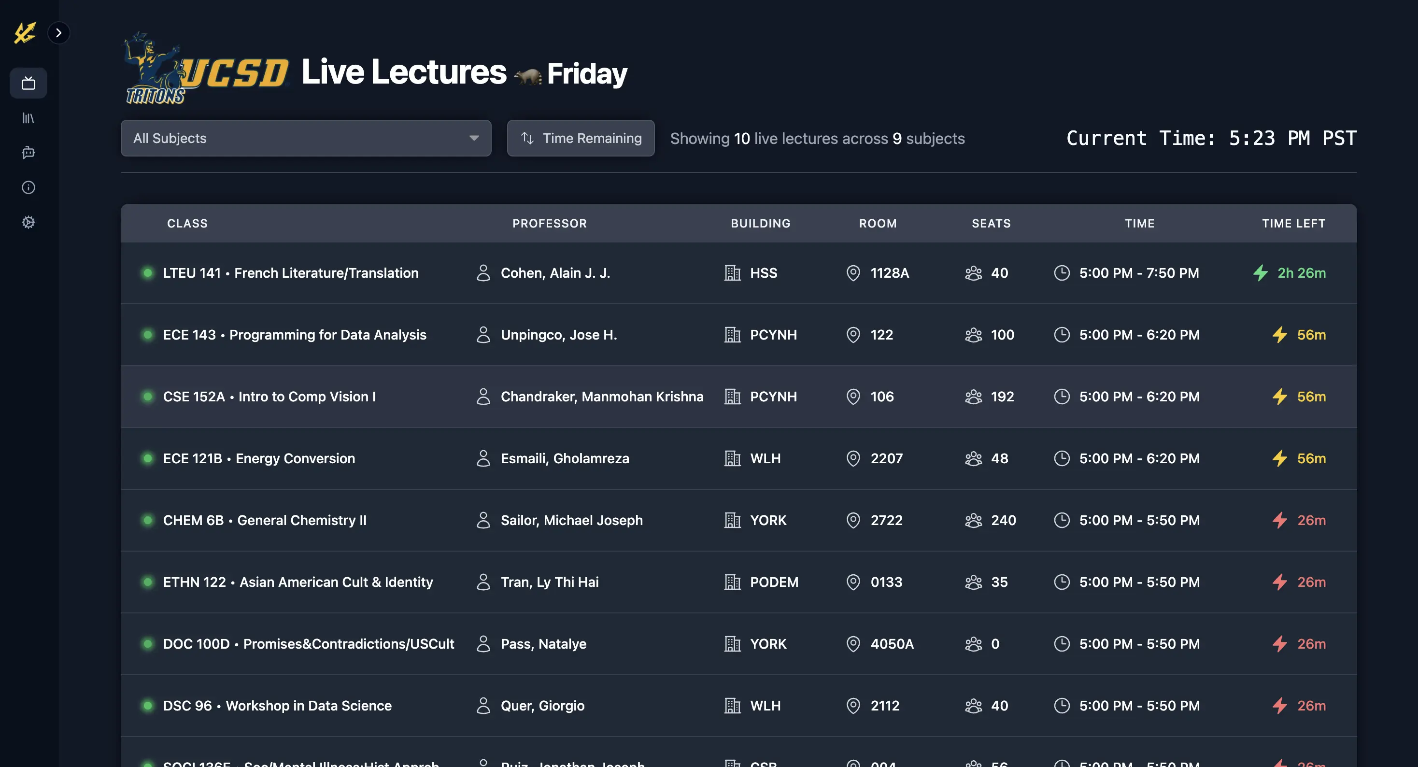Click green live dot for DOC 100D
This screenshot has width=1418, height=767.
click(x=147, y=644)
